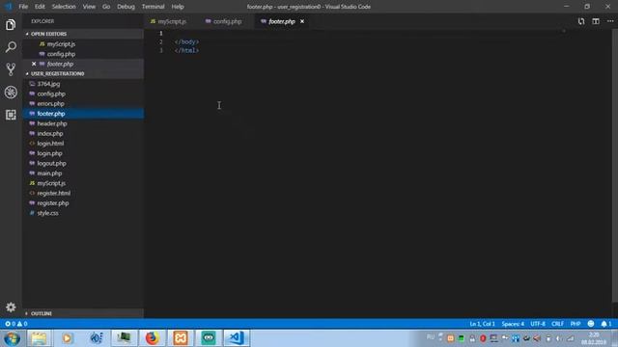Open XAMPP from the taskbar
The image size is (618, 347).
click(181, 338)
